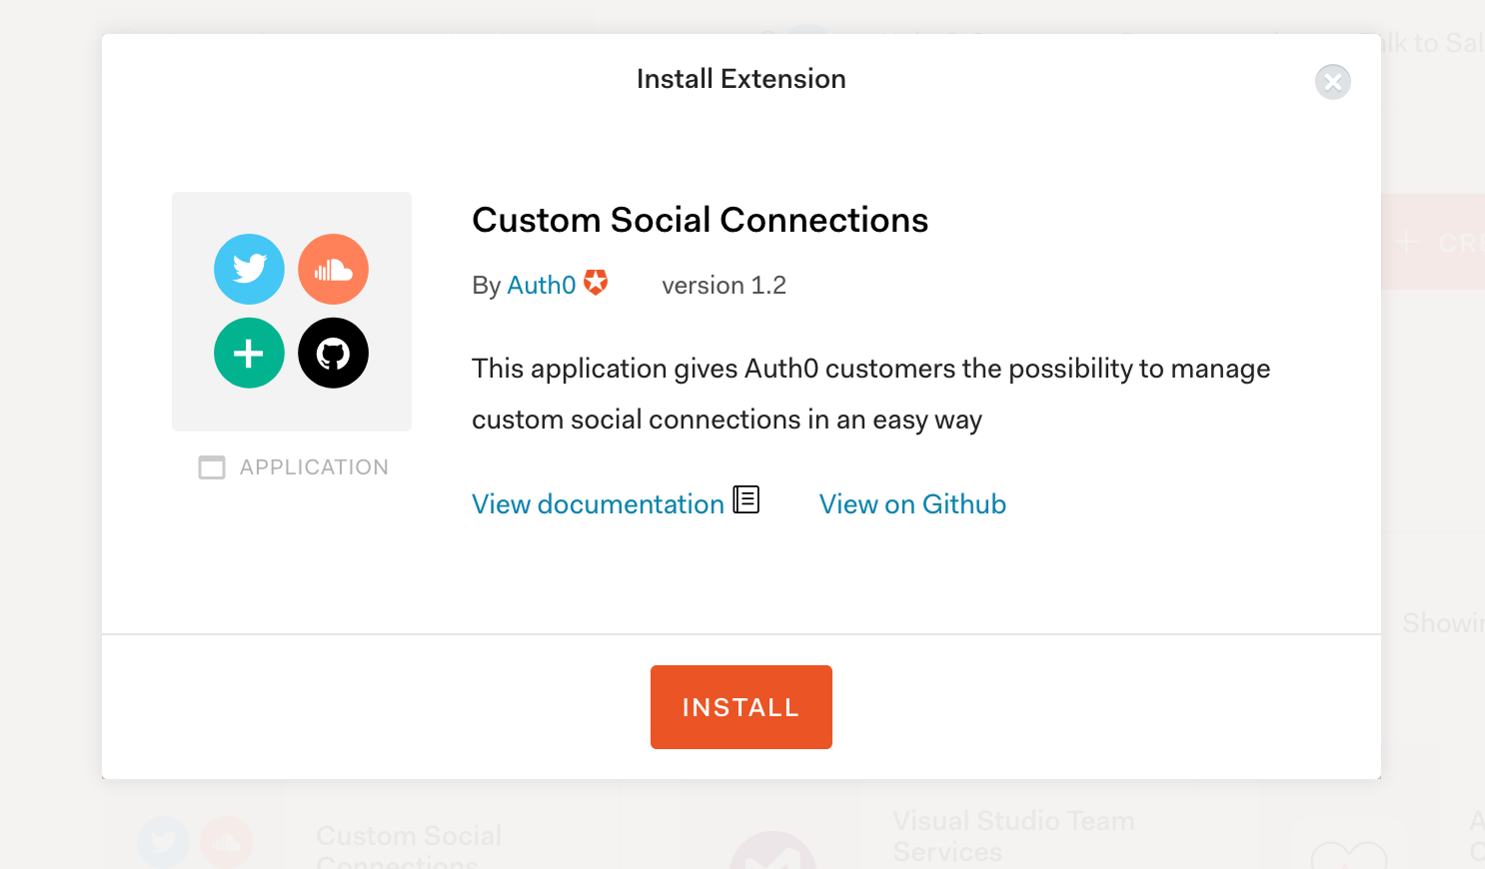Viewport: 1485px width, 869px height.
Task: Click the document icon beside View documentation
Action: 747,498
